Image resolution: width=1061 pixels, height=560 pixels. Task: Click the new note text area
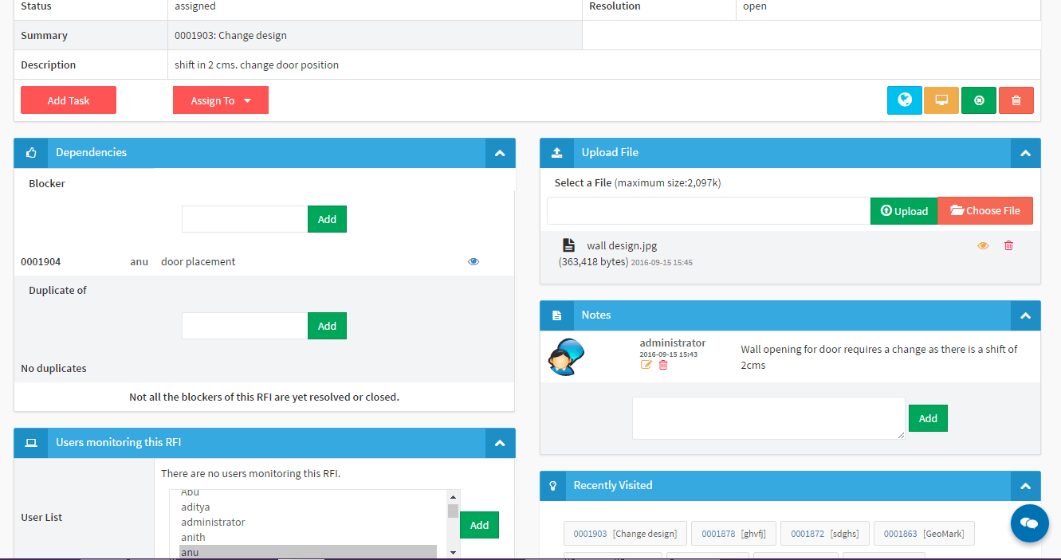coord(768,418)
